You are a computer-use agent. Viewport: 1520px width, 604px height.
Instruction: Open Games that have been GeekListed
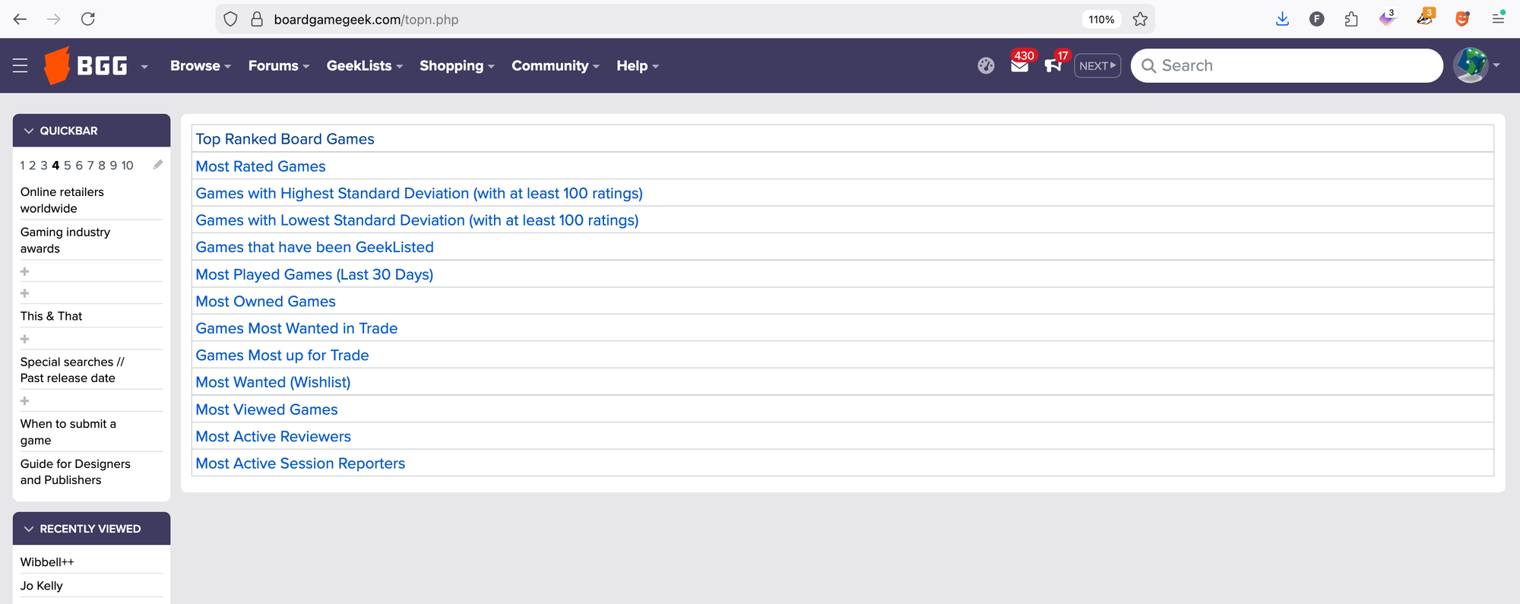315,247
